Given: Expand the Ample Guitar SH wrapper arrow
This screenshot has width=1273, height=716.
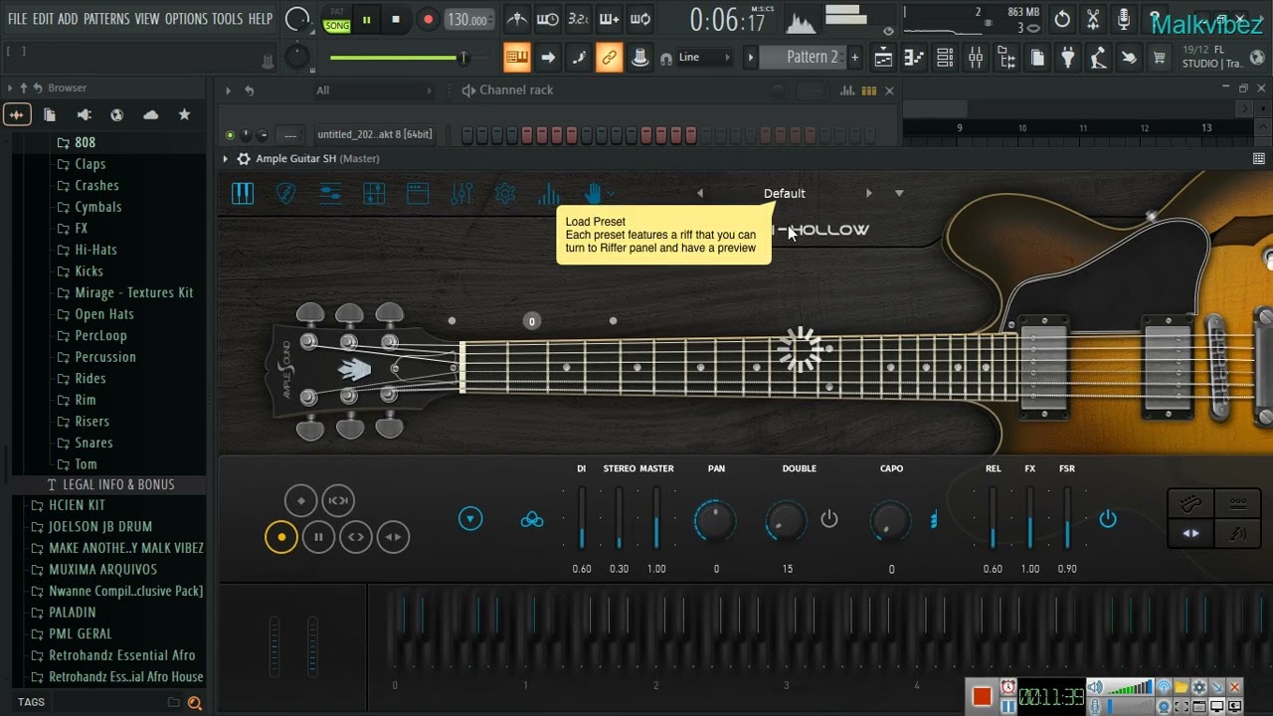Looking at the screenshot, I should [x=226, y=159].
